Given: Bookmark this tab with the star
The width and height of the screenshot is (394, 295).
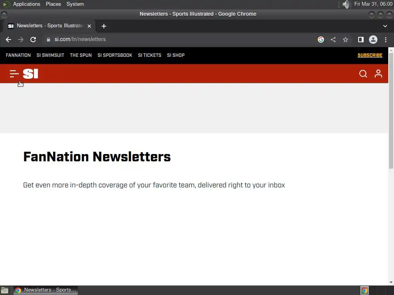Looking at the screenshot, I should (346, 40).
